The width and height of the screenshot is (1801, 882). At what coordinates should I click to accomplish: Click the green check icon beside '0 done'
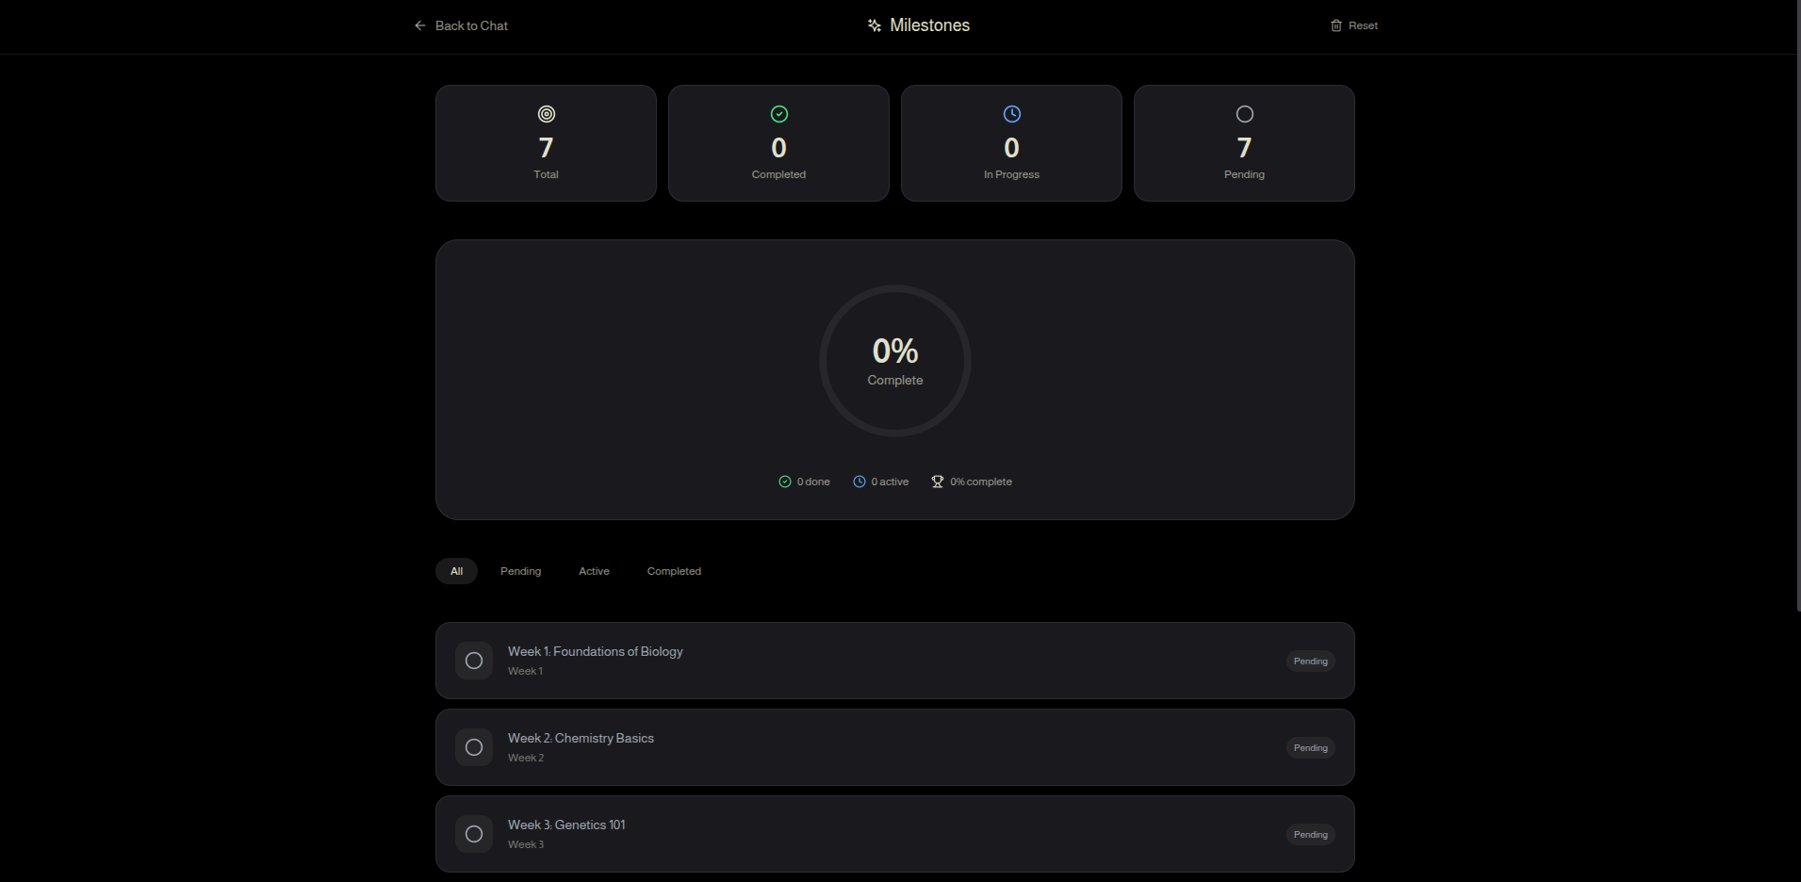[785, 482]
